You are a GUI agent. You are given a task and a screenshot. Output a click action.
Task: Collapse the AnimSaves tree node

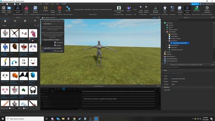167,41
